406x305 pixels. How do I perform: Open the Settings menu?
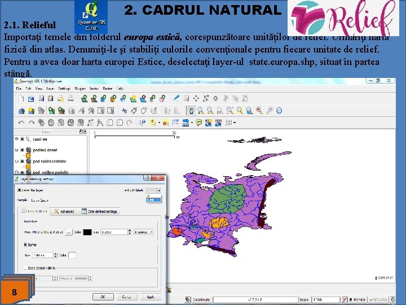pyautogui.click(x=64, y=89)
